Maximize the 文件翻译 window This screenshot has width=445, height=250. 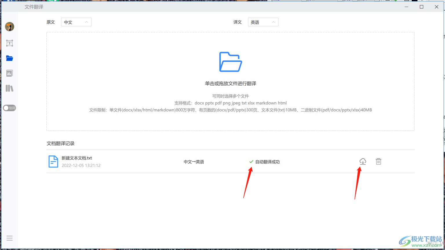(422, 7)
